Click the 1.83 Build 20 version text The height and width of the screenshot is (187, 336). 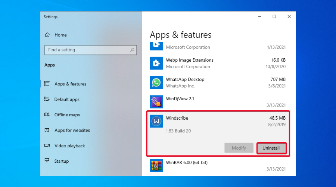click(x=178, y=131)
